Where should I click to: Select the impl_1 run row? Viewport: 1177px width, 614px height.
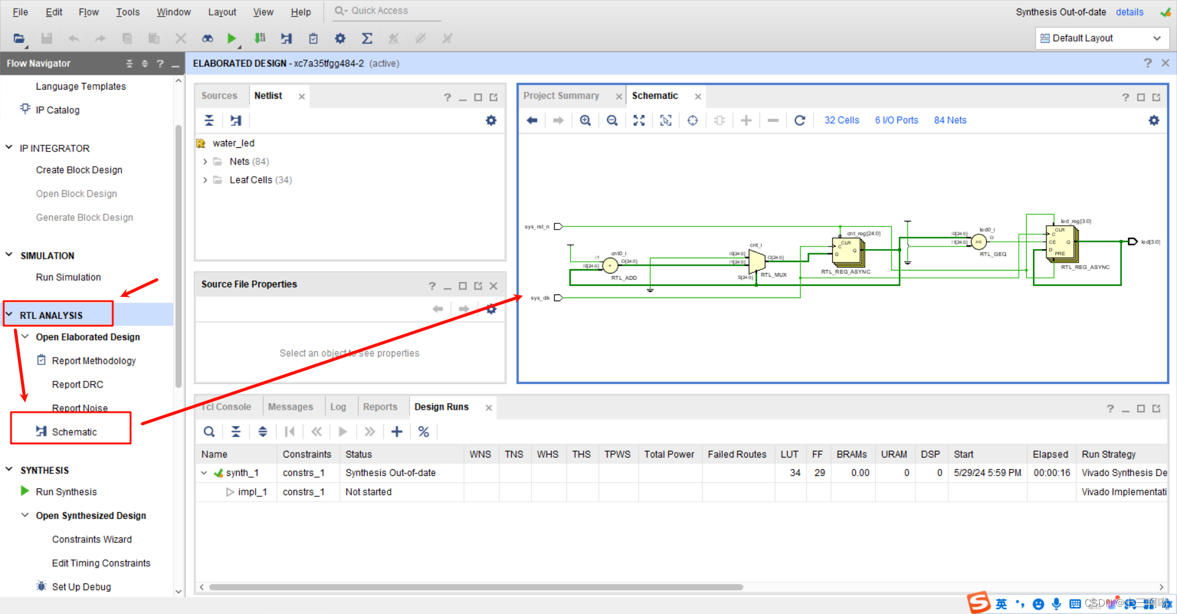click(681, 492)
